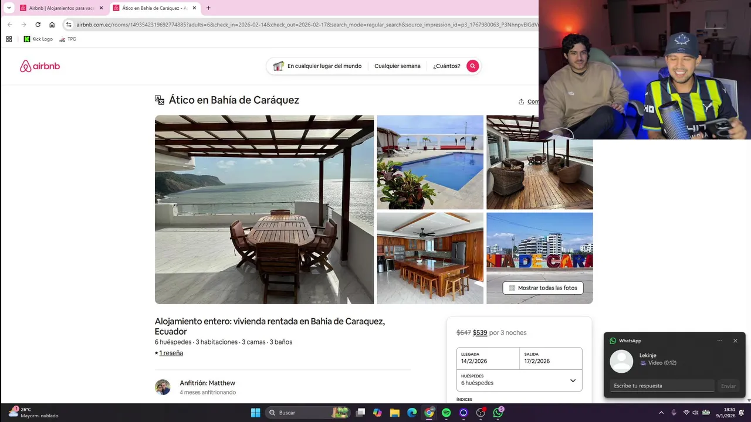Open new tab with plus icon

click(208, 8)
